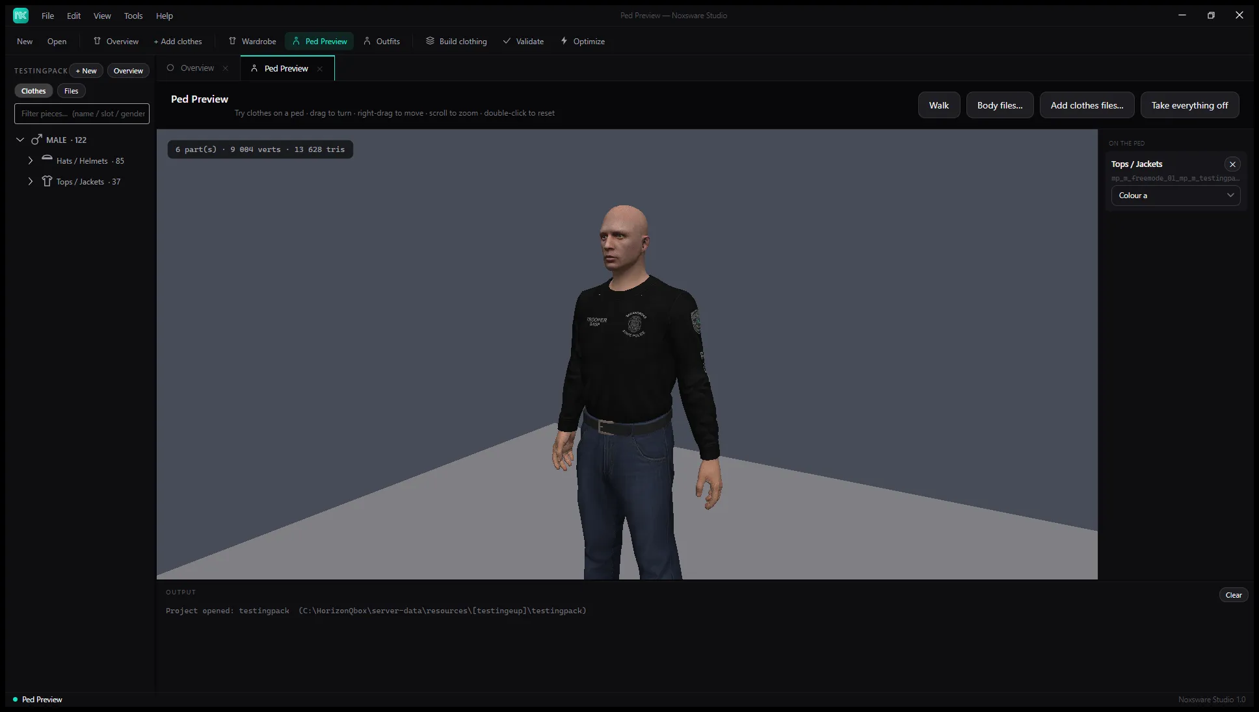
Task: Click the Walk button
Action: tap(938, 105)
